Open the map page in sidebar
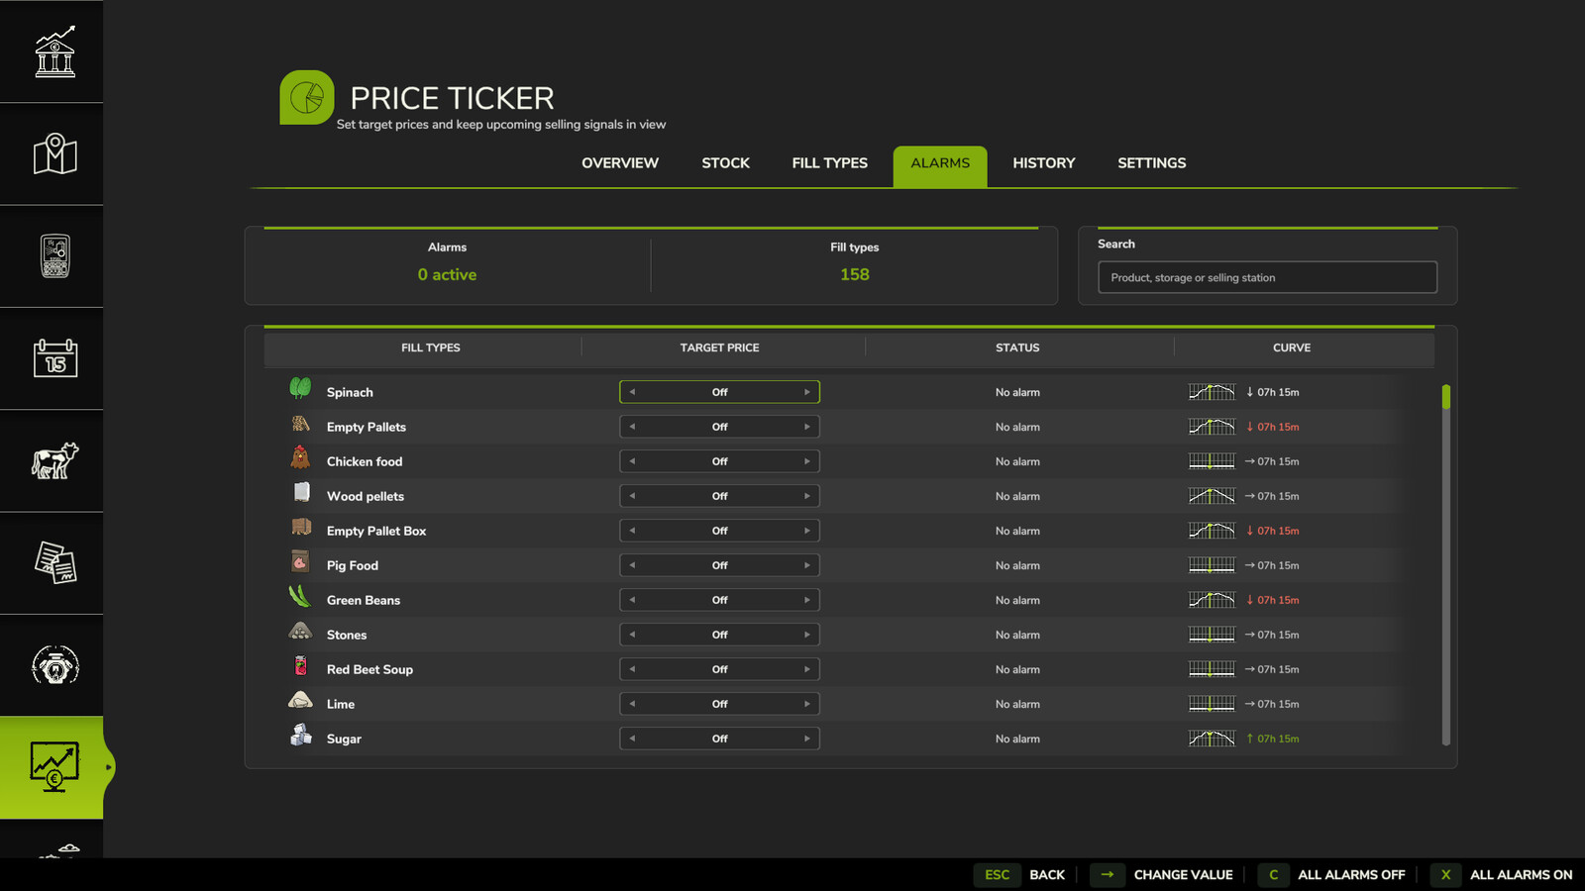Image resolution: width=1585 pixels, height=891 pixels. tap(54, 153)
